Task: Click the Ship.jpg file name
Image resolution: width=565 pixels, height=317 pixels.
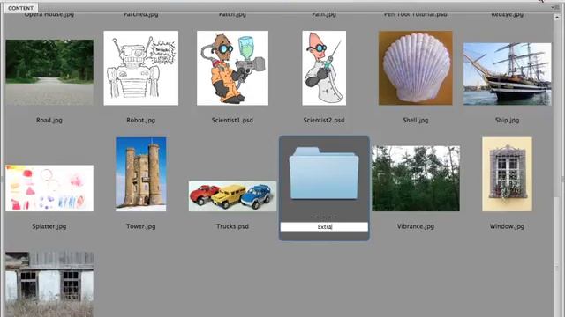Action: [x=507, y=120]
